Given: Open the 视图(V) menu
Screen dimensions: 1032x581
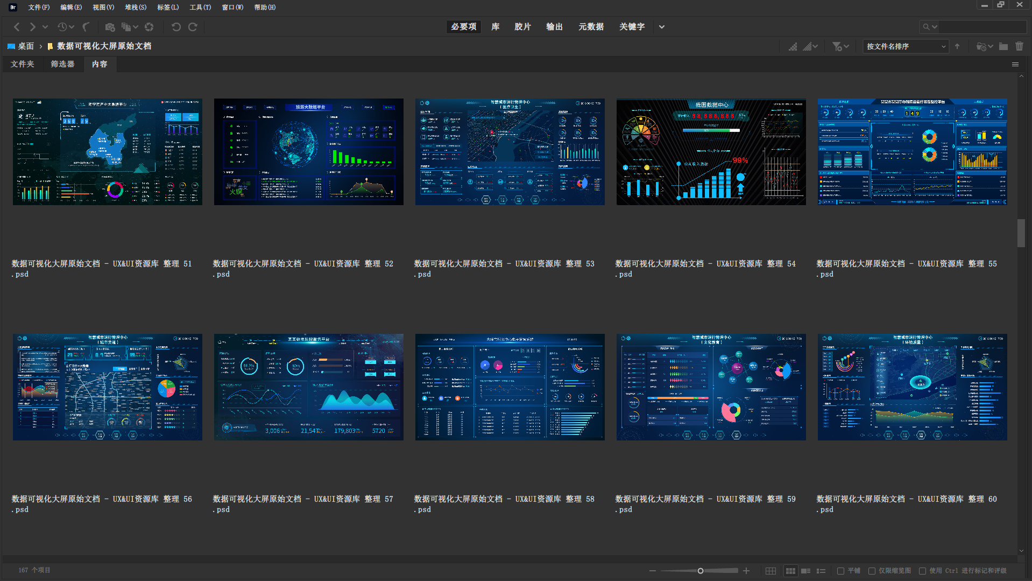Looking at the screenshot, I should (x=103, y=8).
